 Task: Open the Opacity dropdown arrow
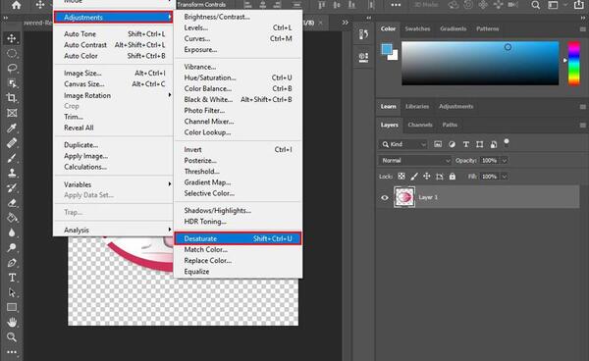point(505,161)
